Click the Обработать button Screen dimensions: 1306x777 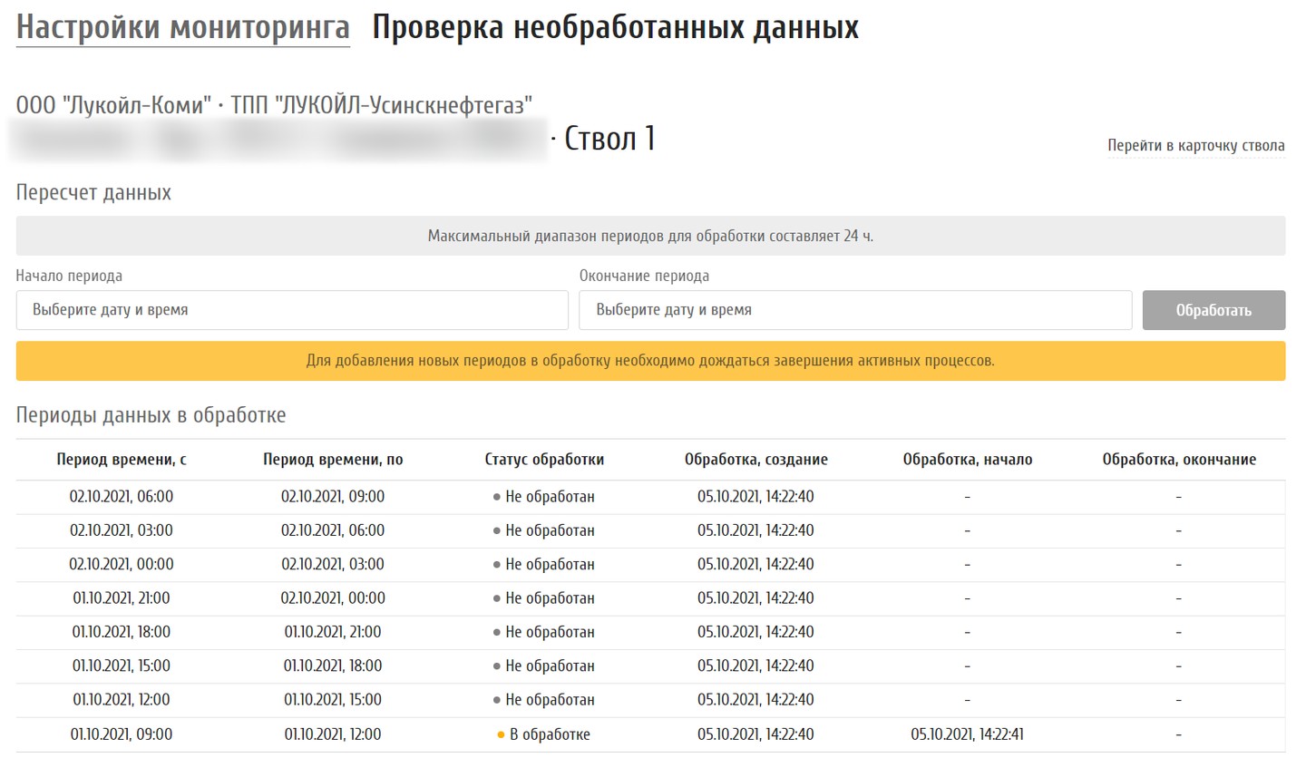1213,310
